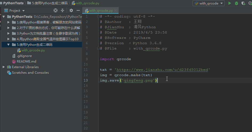Viewport: 252px width, 132px height.
Task: Open Project panel settings gear
Action: [71, 10]
